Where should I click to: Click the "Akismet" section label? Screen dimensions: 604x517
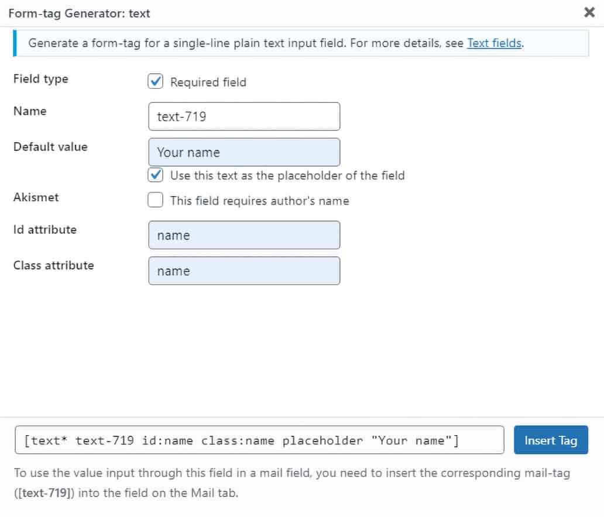click(36, 198)
